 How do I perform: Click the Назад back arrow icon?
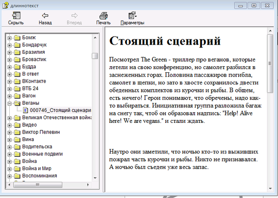pos(45,16)
